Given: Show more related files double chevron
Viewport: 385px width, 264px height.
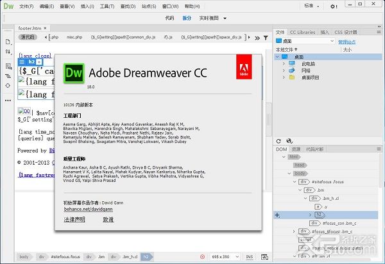Looking at the screenshot, I should point(257,38).
